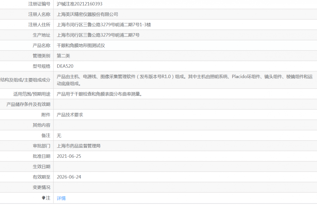This screenshot has width=317, height=205.
Task: Select the 有效期至 label
Action: click(x=41, y=177)
